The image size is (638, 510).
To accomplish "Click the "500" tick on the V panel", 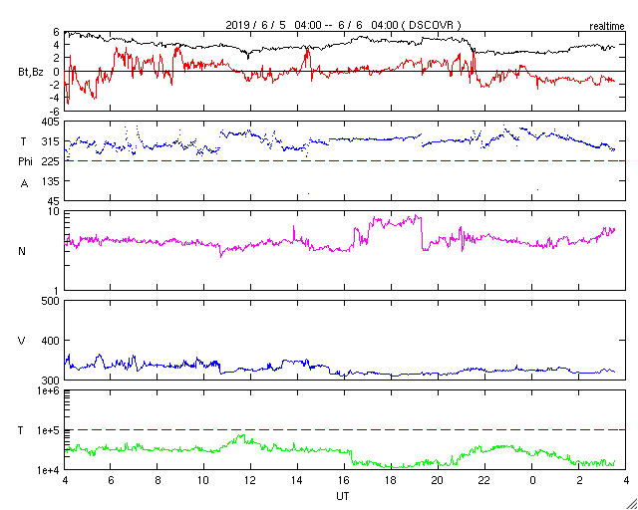I will 51,301.
